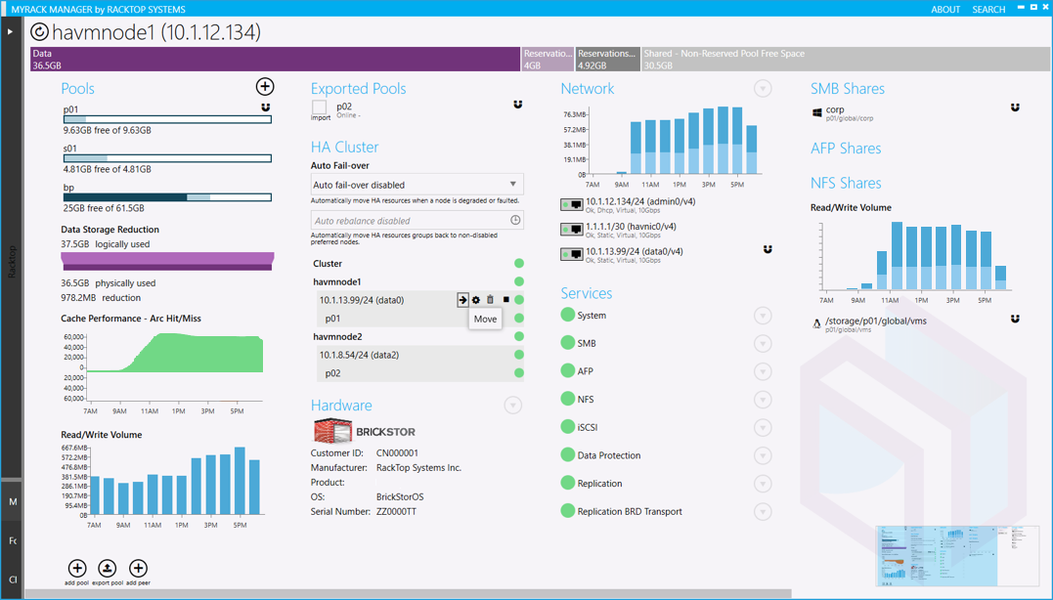Click the Windows icon of corp share

(816, 112)
